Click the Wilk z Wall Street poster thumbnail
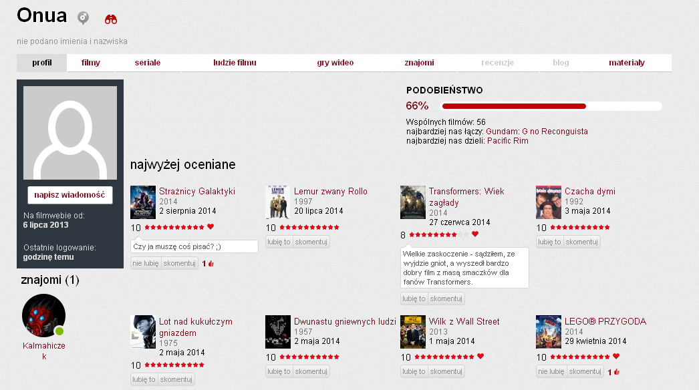Viewport: 699px width, 390px height. click(x=413, y=332)
